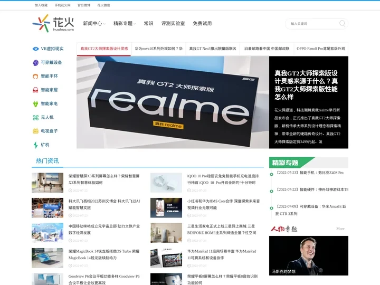Screen dimensions: 380x285
Task: Open the 评测实验室 menu item
Action: (x=173, y=24)
